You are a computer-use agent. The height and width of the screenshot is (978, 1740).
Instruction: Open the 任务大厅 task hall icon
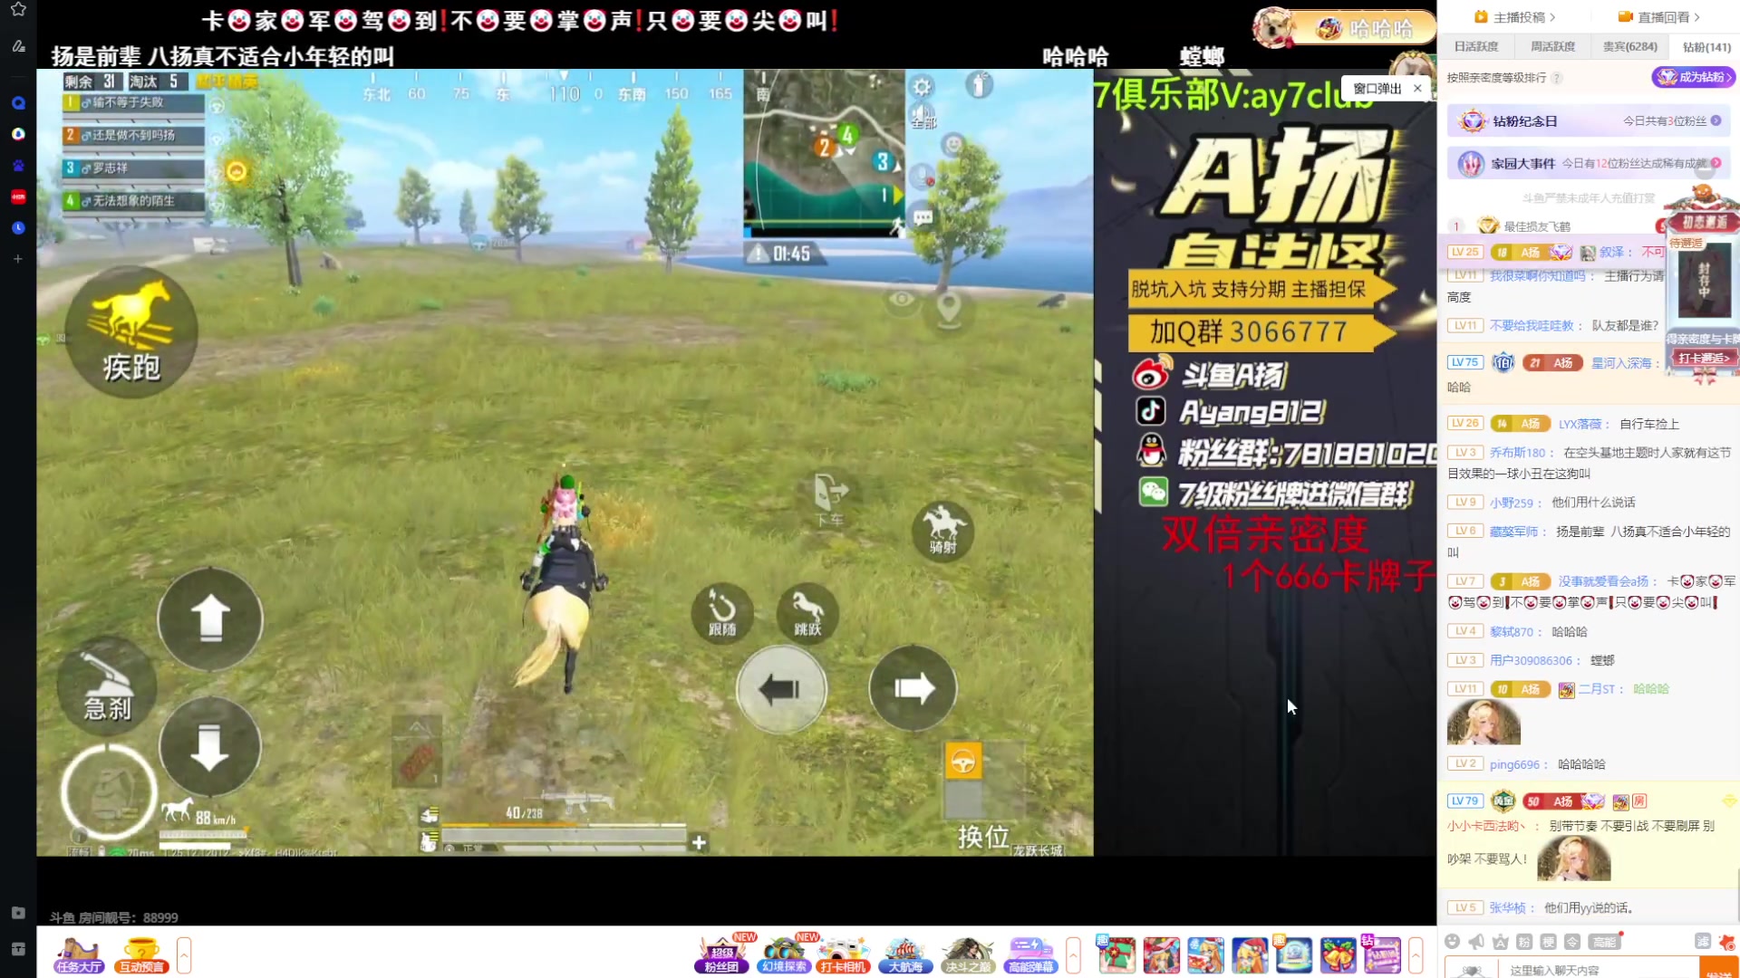point(79,955)
